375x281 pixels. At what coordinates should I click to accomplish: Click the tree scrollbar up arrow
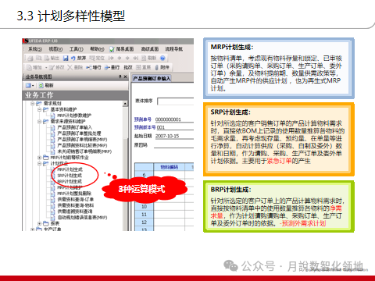(x=125, y=104)
